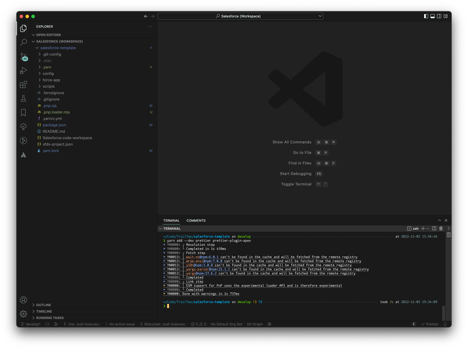Click the Atlassian icon in activity bar
Image resolution: width=468 pixels, height=349 pixels.
pyautogui.click(x=23, y=155)
